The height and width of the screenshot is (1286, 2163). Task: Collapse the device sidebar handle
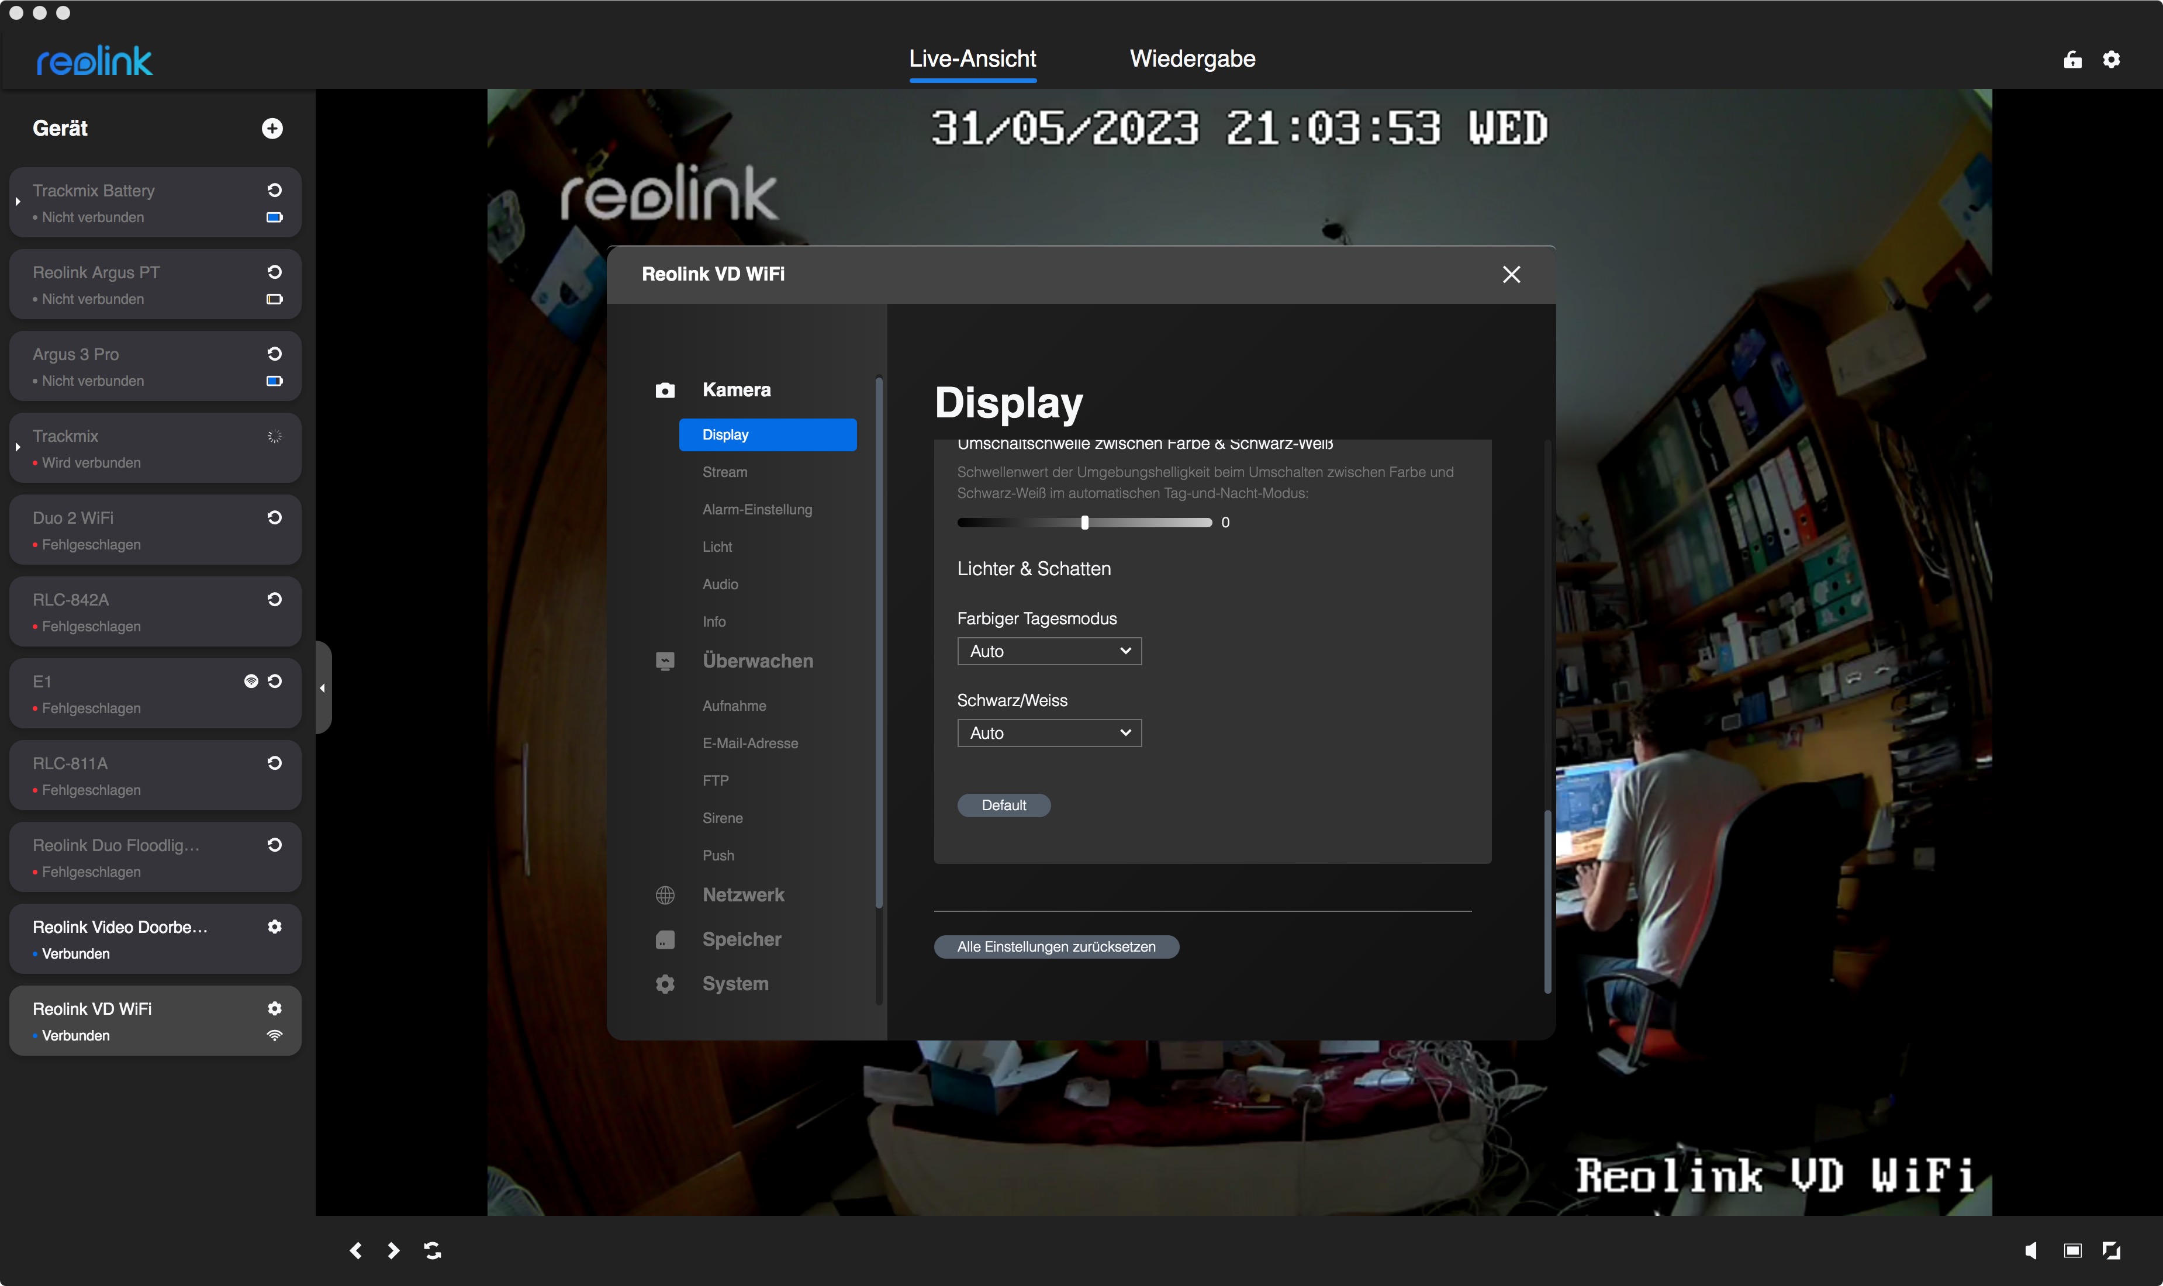point(322,688)
